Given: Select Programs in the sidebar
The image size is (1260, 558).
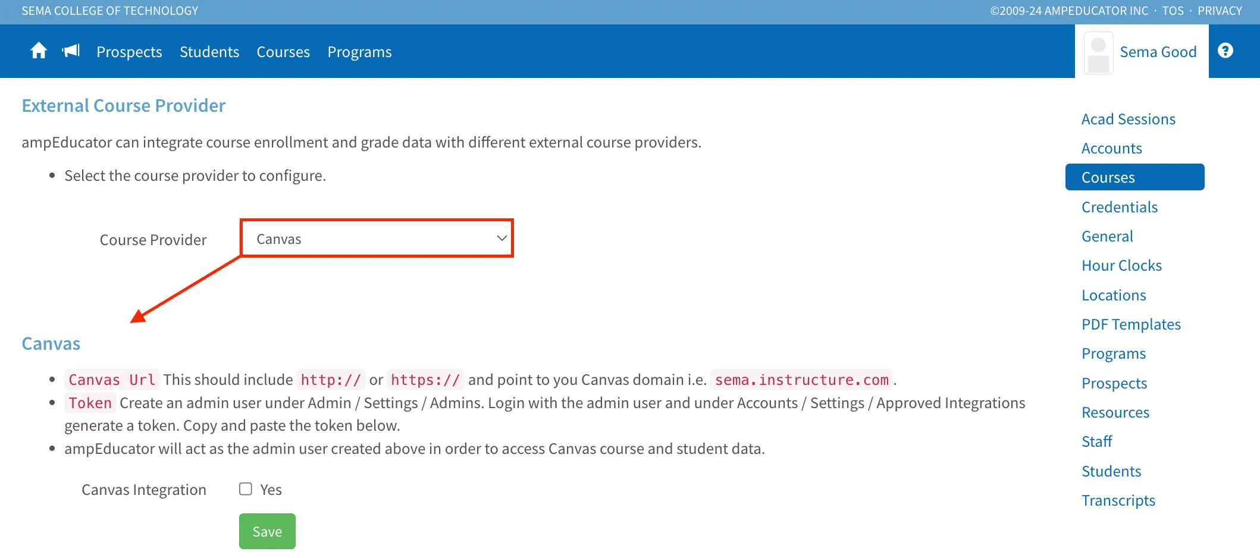Looking at the screenshot, I should pyautogui.click(x=1113, y=353).
